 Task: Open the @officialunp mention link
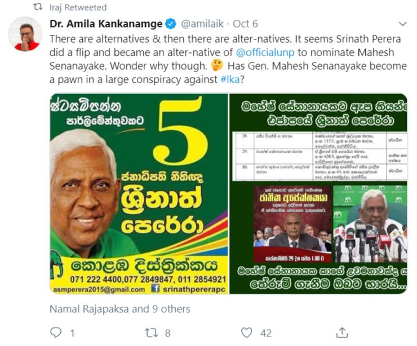click(x=265, y=52)
